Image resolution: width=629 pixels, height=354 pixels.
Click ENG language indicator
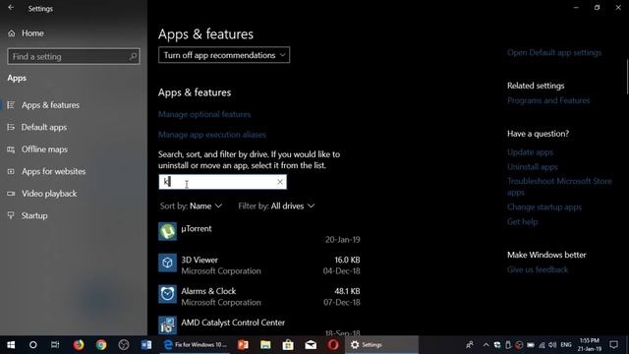(566, 345)
